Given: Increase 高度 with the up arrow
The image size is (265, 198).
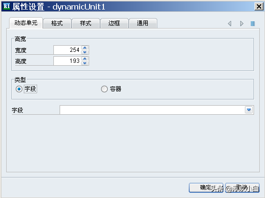Looking at the screenshot, I should pyautogui.click(x=85, y=59).
